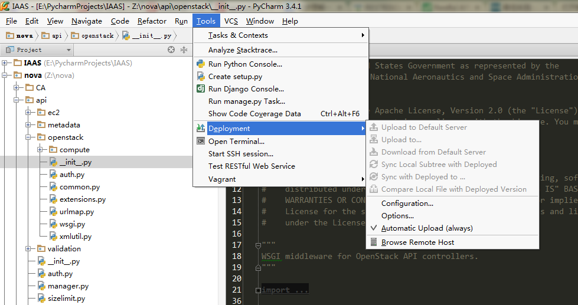Click __init__.py breadcrumb
This screenshot has width=578, height=305.
[x=146, y=36]
